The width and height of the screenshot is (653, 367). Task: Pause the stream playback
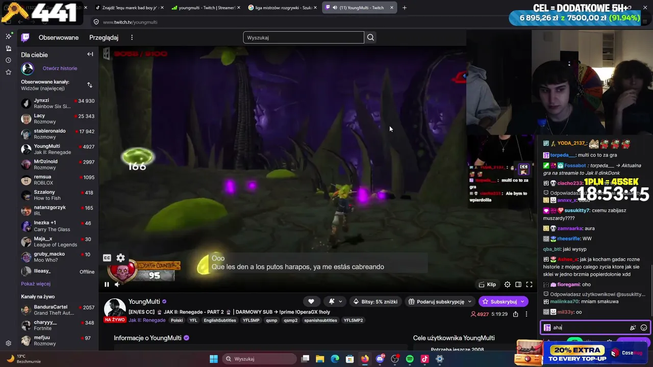click(107, 284)
